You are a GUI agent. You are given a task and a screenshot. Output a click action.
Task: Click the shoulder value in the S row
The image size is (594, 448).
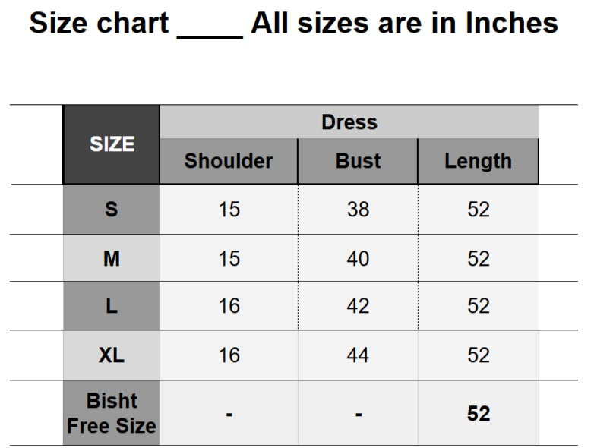(229, 209)
